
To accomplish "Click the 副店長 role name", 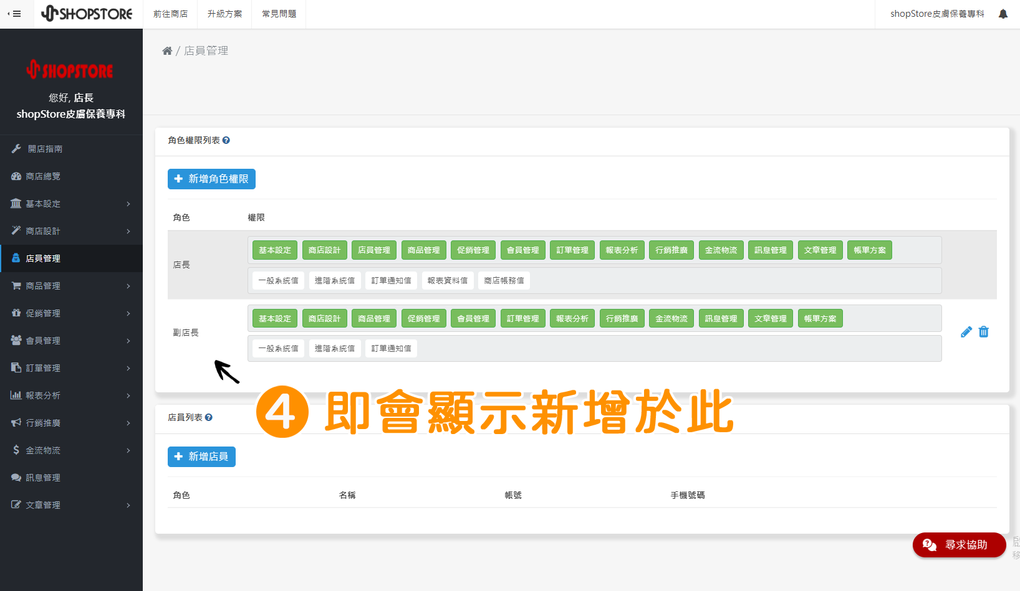I will click(x=186, y=333).
